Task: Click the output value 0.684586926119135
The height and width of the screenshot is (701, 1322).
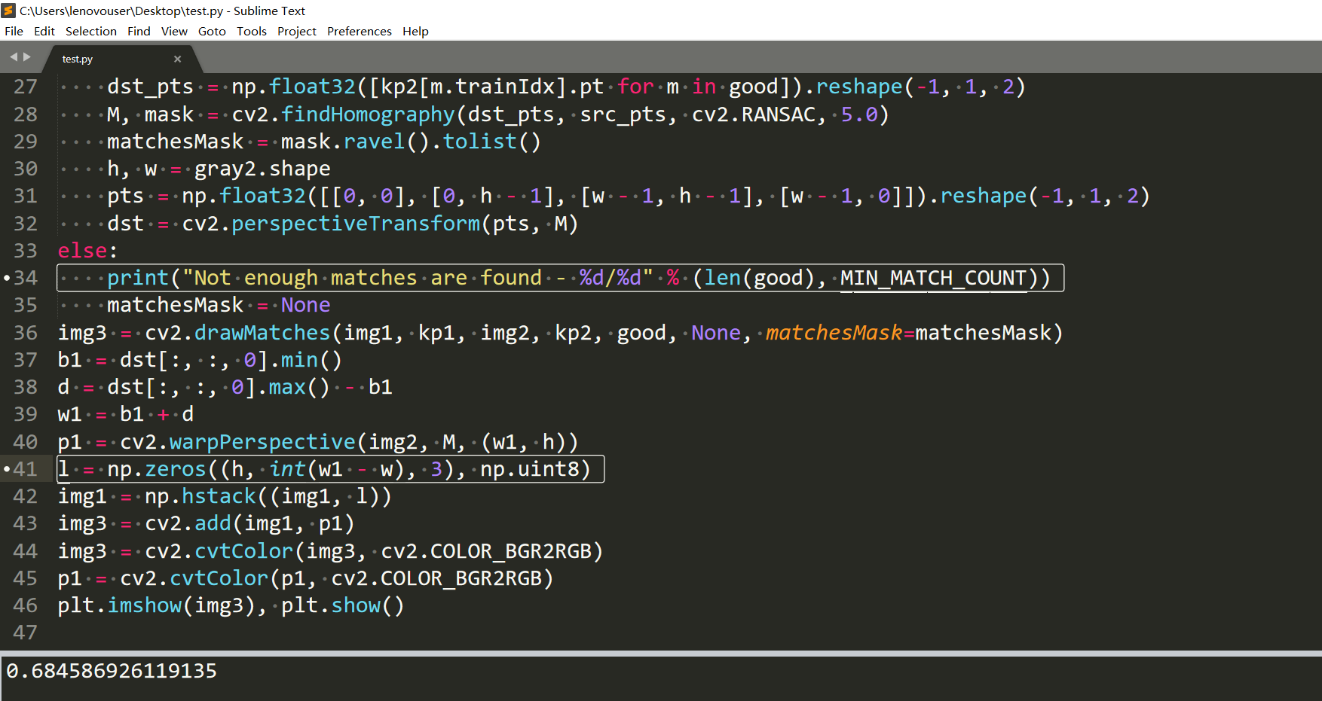Action: point(112,671)
